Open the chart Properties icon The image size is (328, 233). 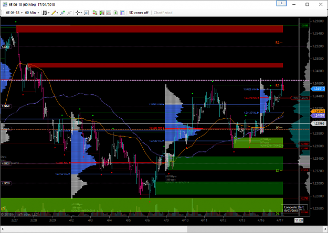(x=123, y=13)
